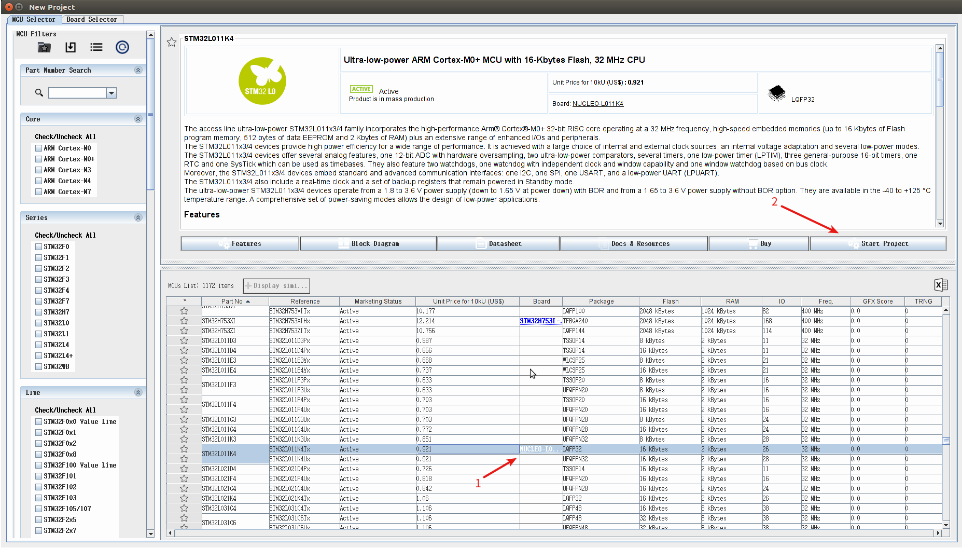Sort by Part No column header

(x=235, y=301)
